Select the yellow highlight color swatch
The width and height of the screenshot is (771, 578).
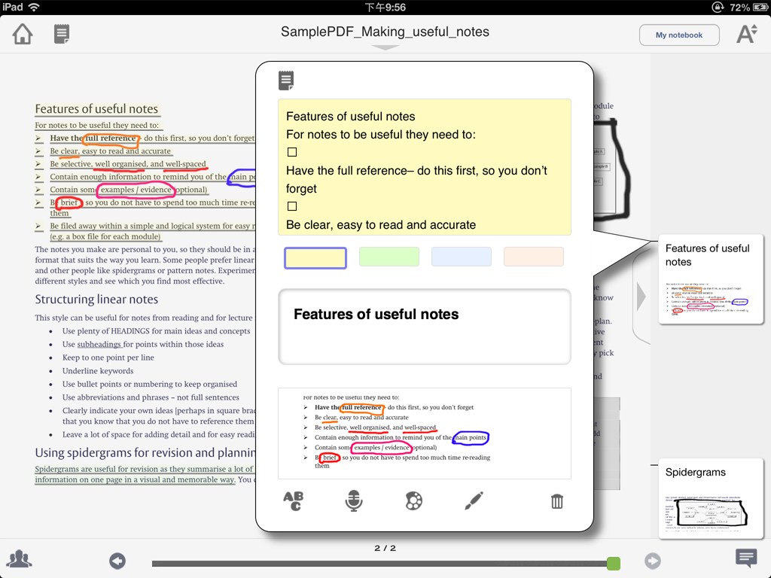(315, 257)
